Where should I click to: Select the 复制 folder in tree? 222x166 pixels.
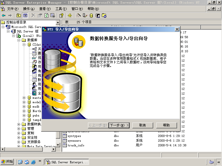[31, 133]
